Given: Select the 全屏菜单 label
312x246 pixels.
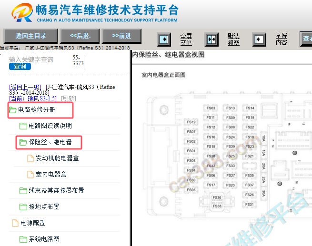Looking at the screenshot, I should (186, 39).
